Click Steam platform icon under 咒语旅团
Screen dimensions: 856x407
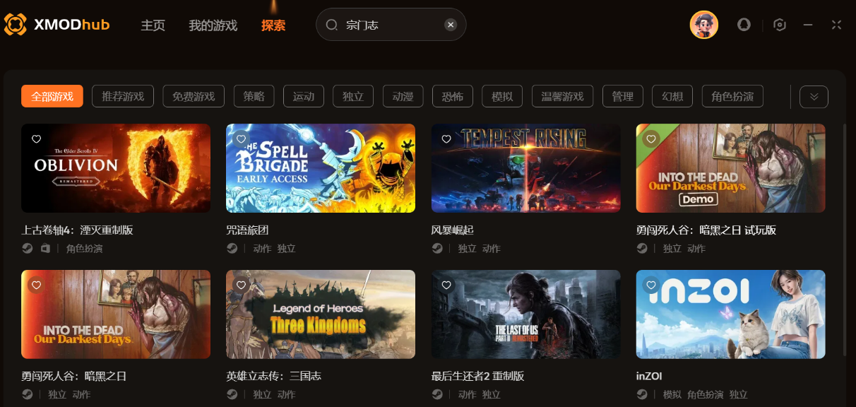pos(232,248)
